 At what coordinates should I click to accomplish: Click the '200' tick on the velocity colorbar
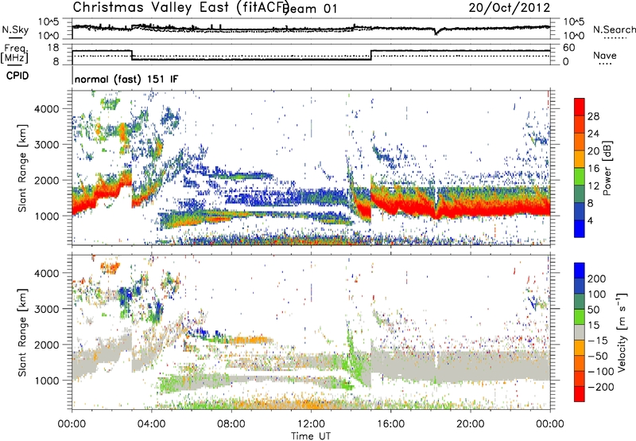coord(597,279)
